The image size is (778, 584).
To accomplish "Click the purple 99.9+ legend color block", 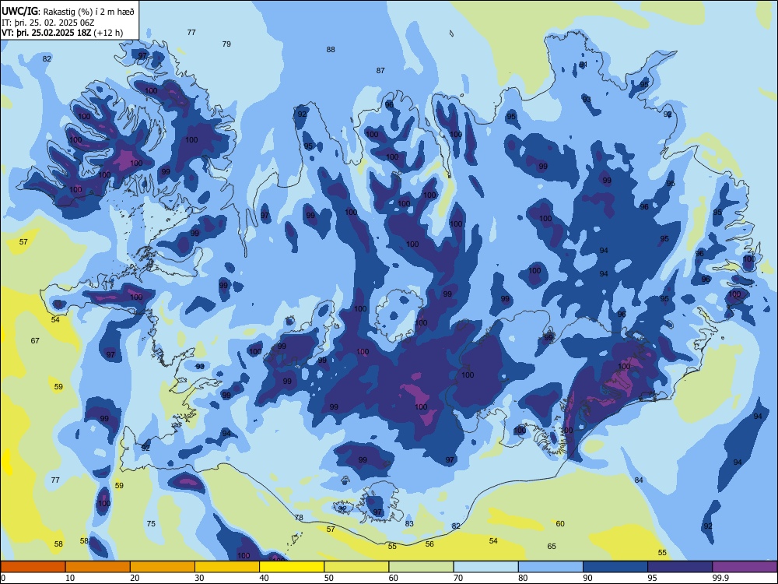I will pyautogui.click(x=745, y=567).
